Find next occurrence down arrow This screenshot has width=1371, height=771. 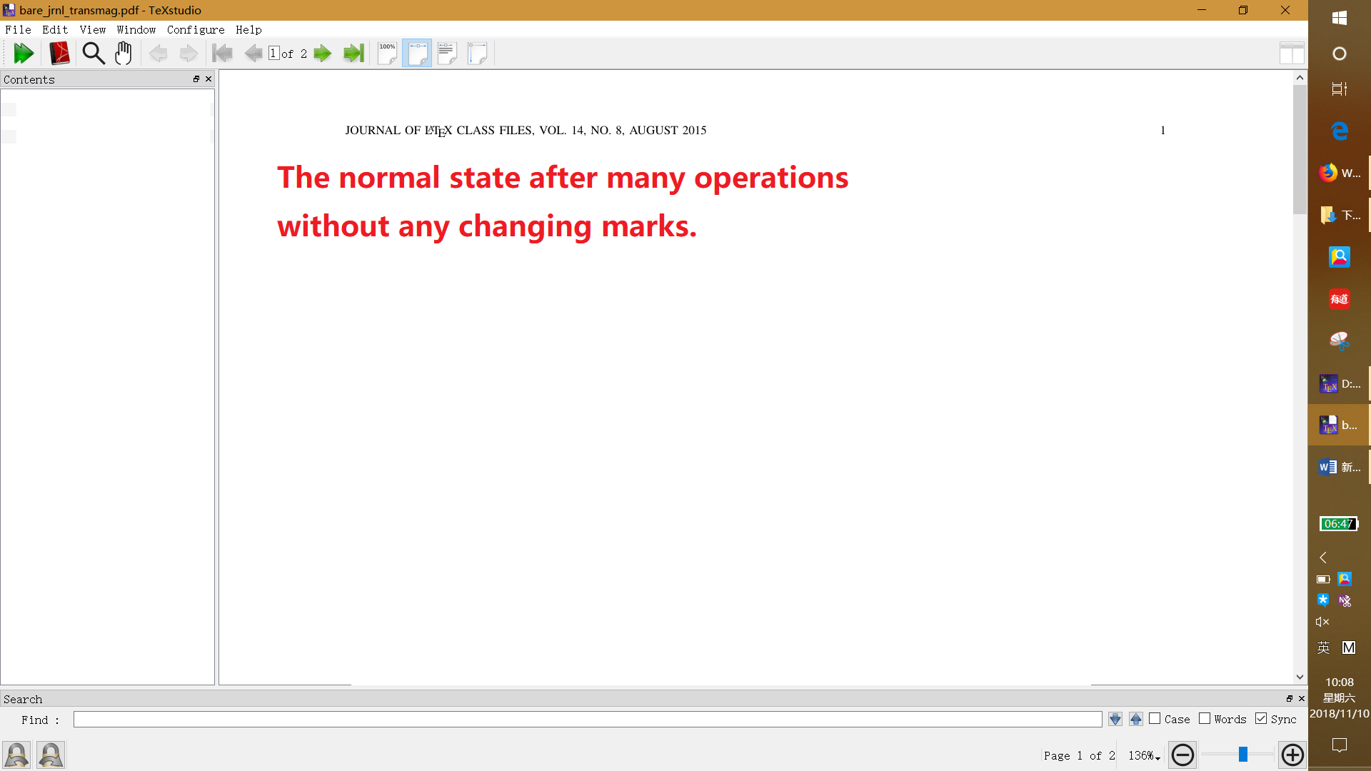[x=1115, y=720]
